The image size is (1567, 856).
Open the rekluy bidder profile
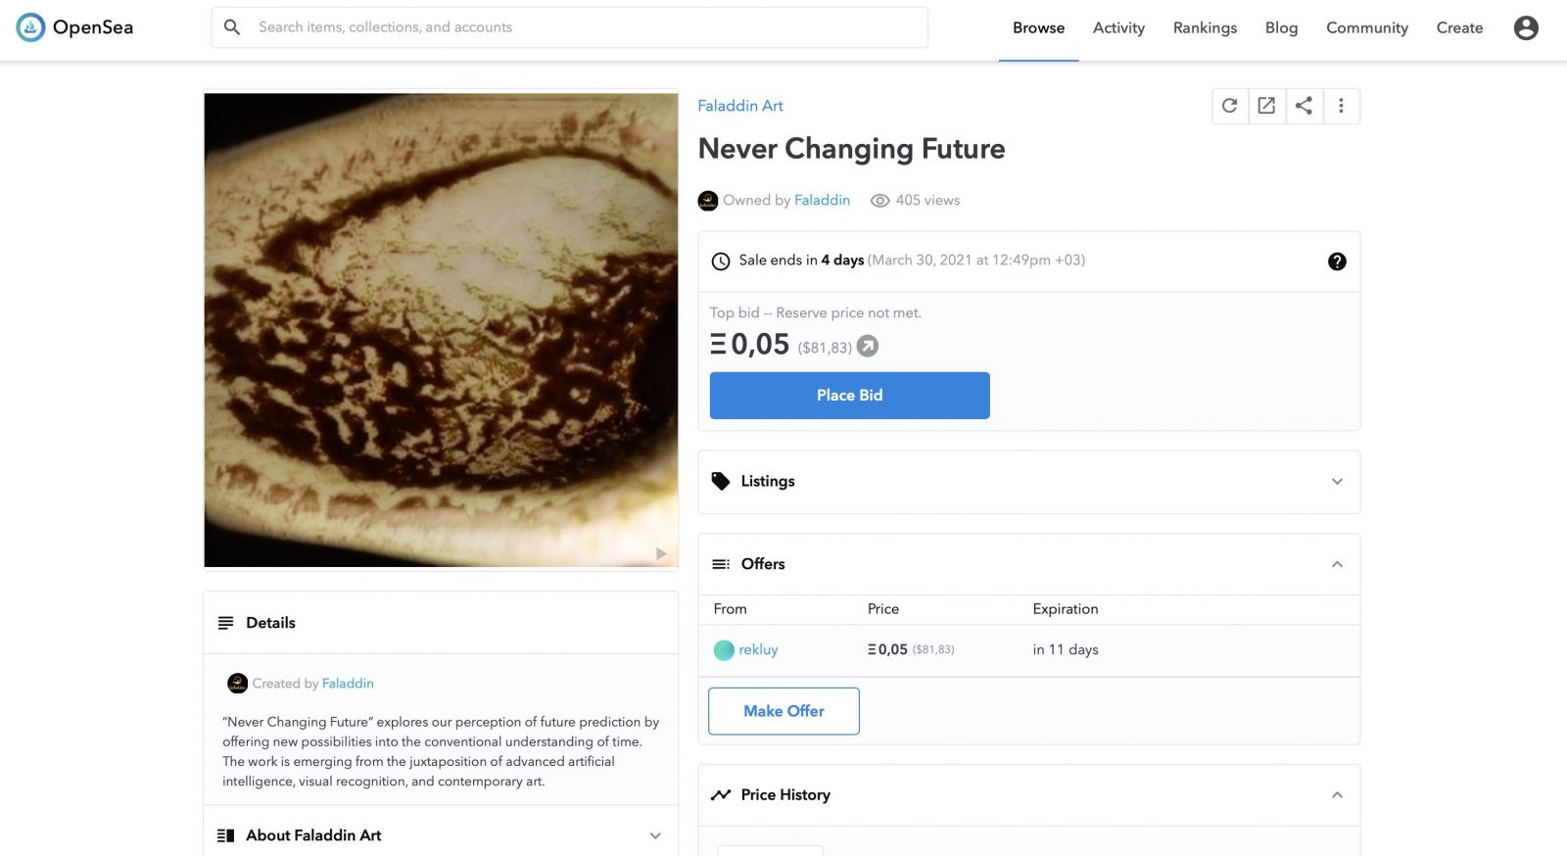tap(758, 649)
